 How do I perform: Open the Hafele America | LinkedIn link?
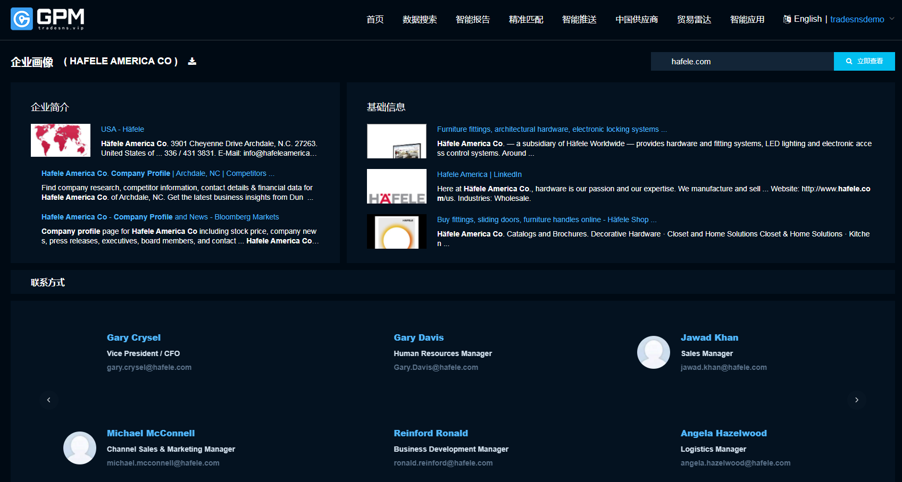click(479, 174)
